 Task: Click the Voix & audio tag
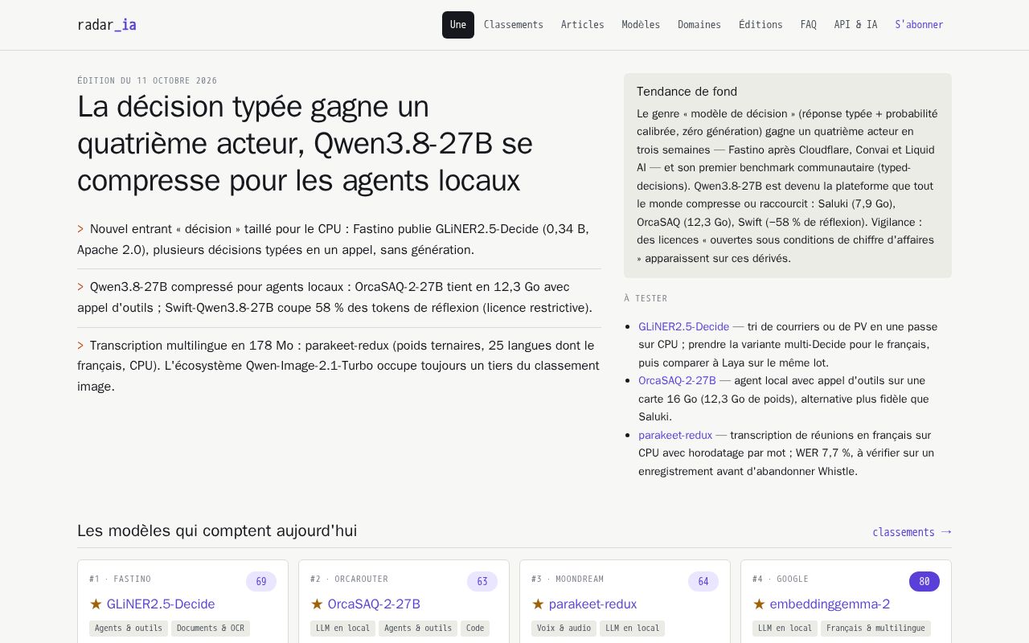coord(564,628)
